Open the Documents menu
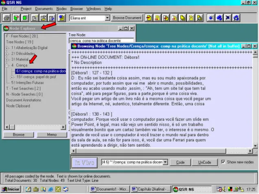Viewport: 259px width, 194px height. (x=44, y=9)
